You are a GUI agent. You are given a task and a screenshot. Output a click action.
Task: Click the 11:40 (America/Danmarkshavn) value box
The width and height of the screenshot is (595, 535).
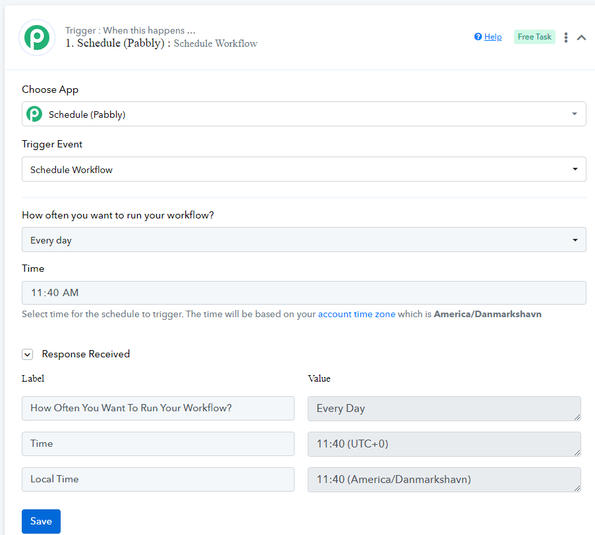pyautogui.click(x=444, y=480)
